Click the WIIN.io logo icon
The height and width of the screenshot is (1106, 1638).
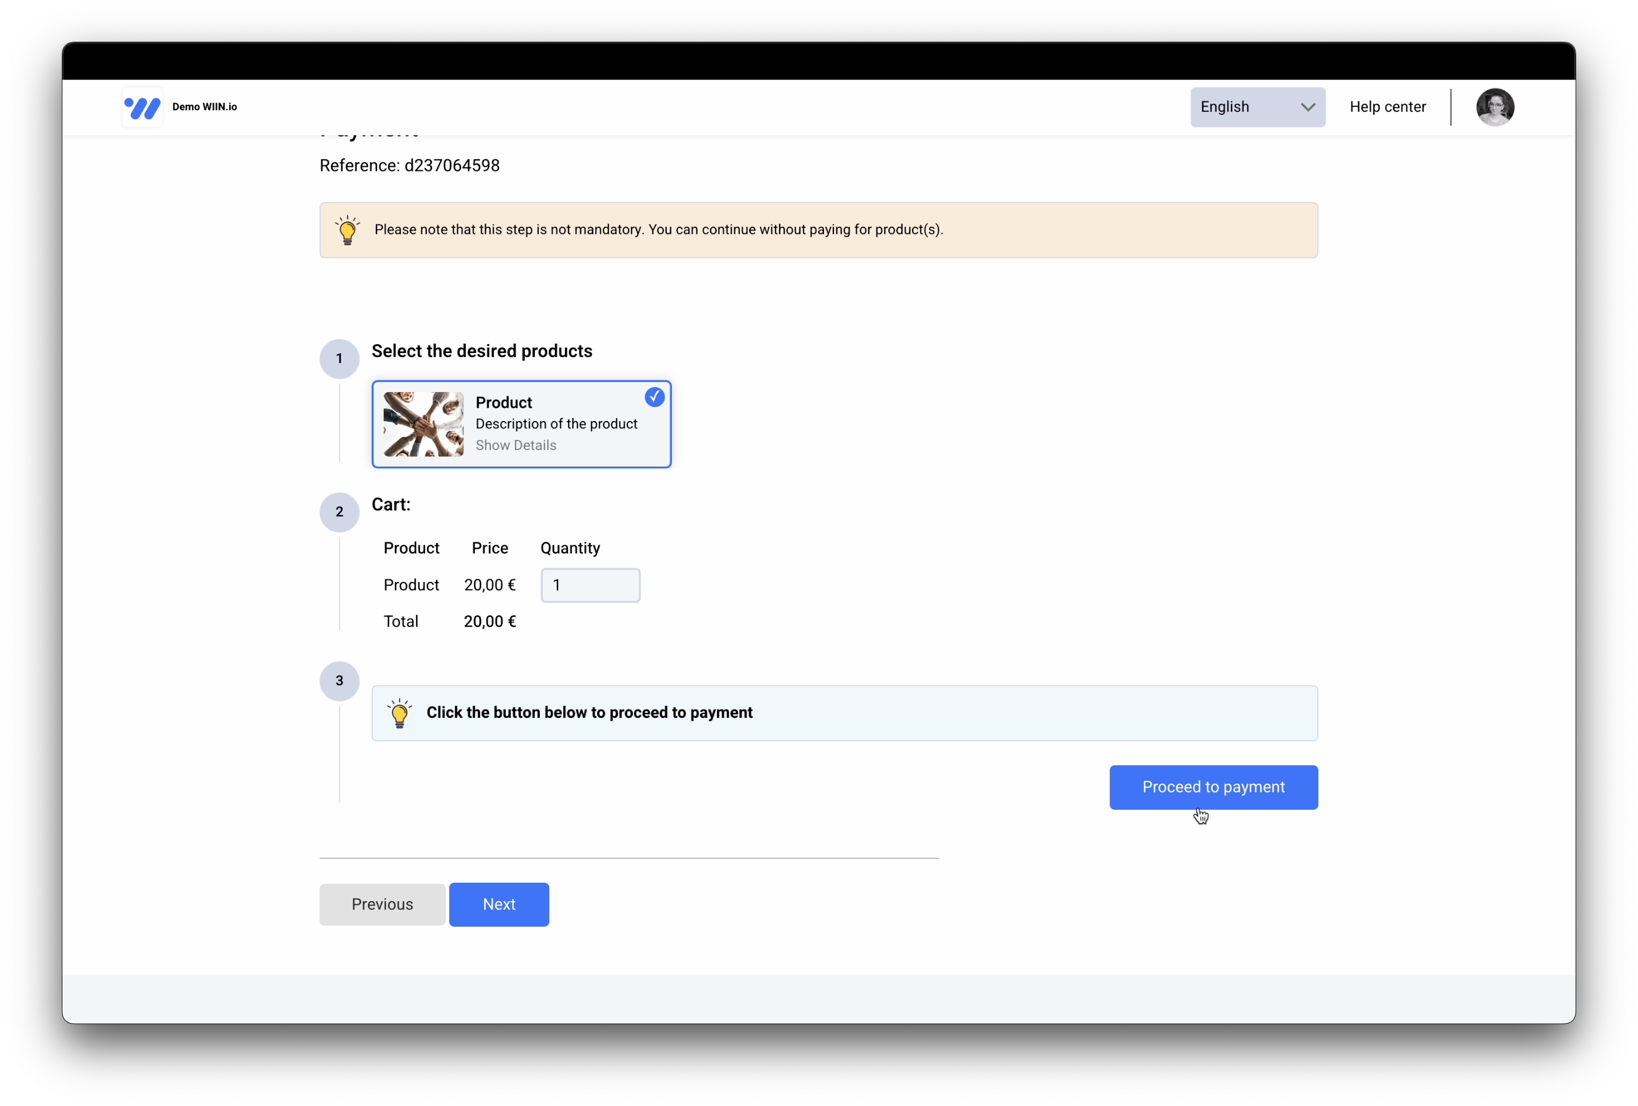(143, 107)
